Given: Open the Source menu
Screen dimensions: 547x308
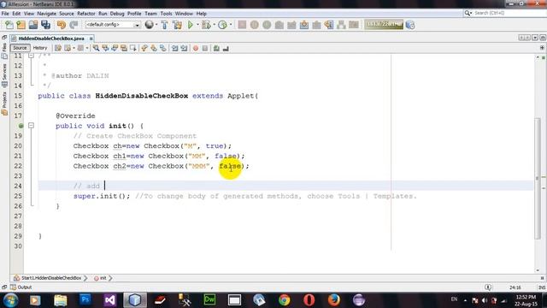Looking at the screenshot, I should [x=67, y=14].
